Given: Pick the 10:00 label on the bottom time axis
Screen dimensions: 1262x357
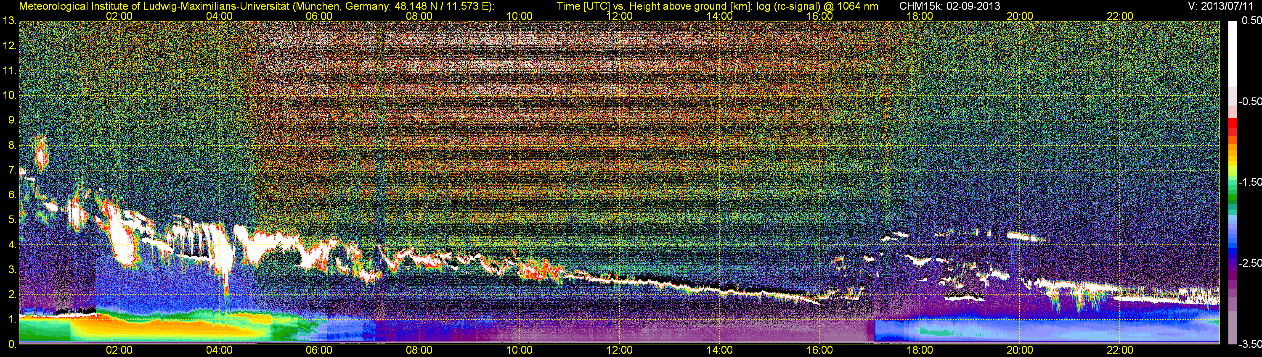Looking at the screenshot, I should click(x=519, y=350).
